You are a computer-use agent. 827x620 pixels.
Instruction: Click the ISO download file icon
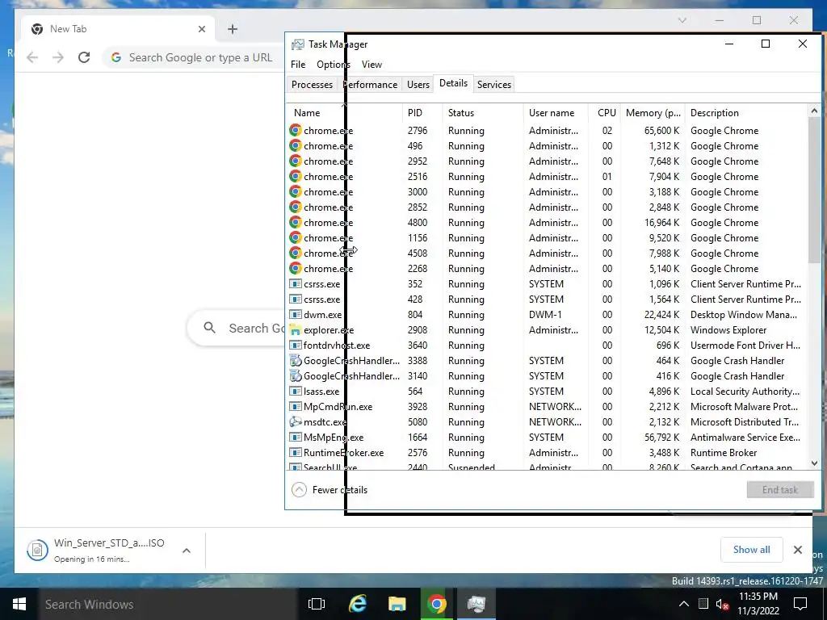37,550
